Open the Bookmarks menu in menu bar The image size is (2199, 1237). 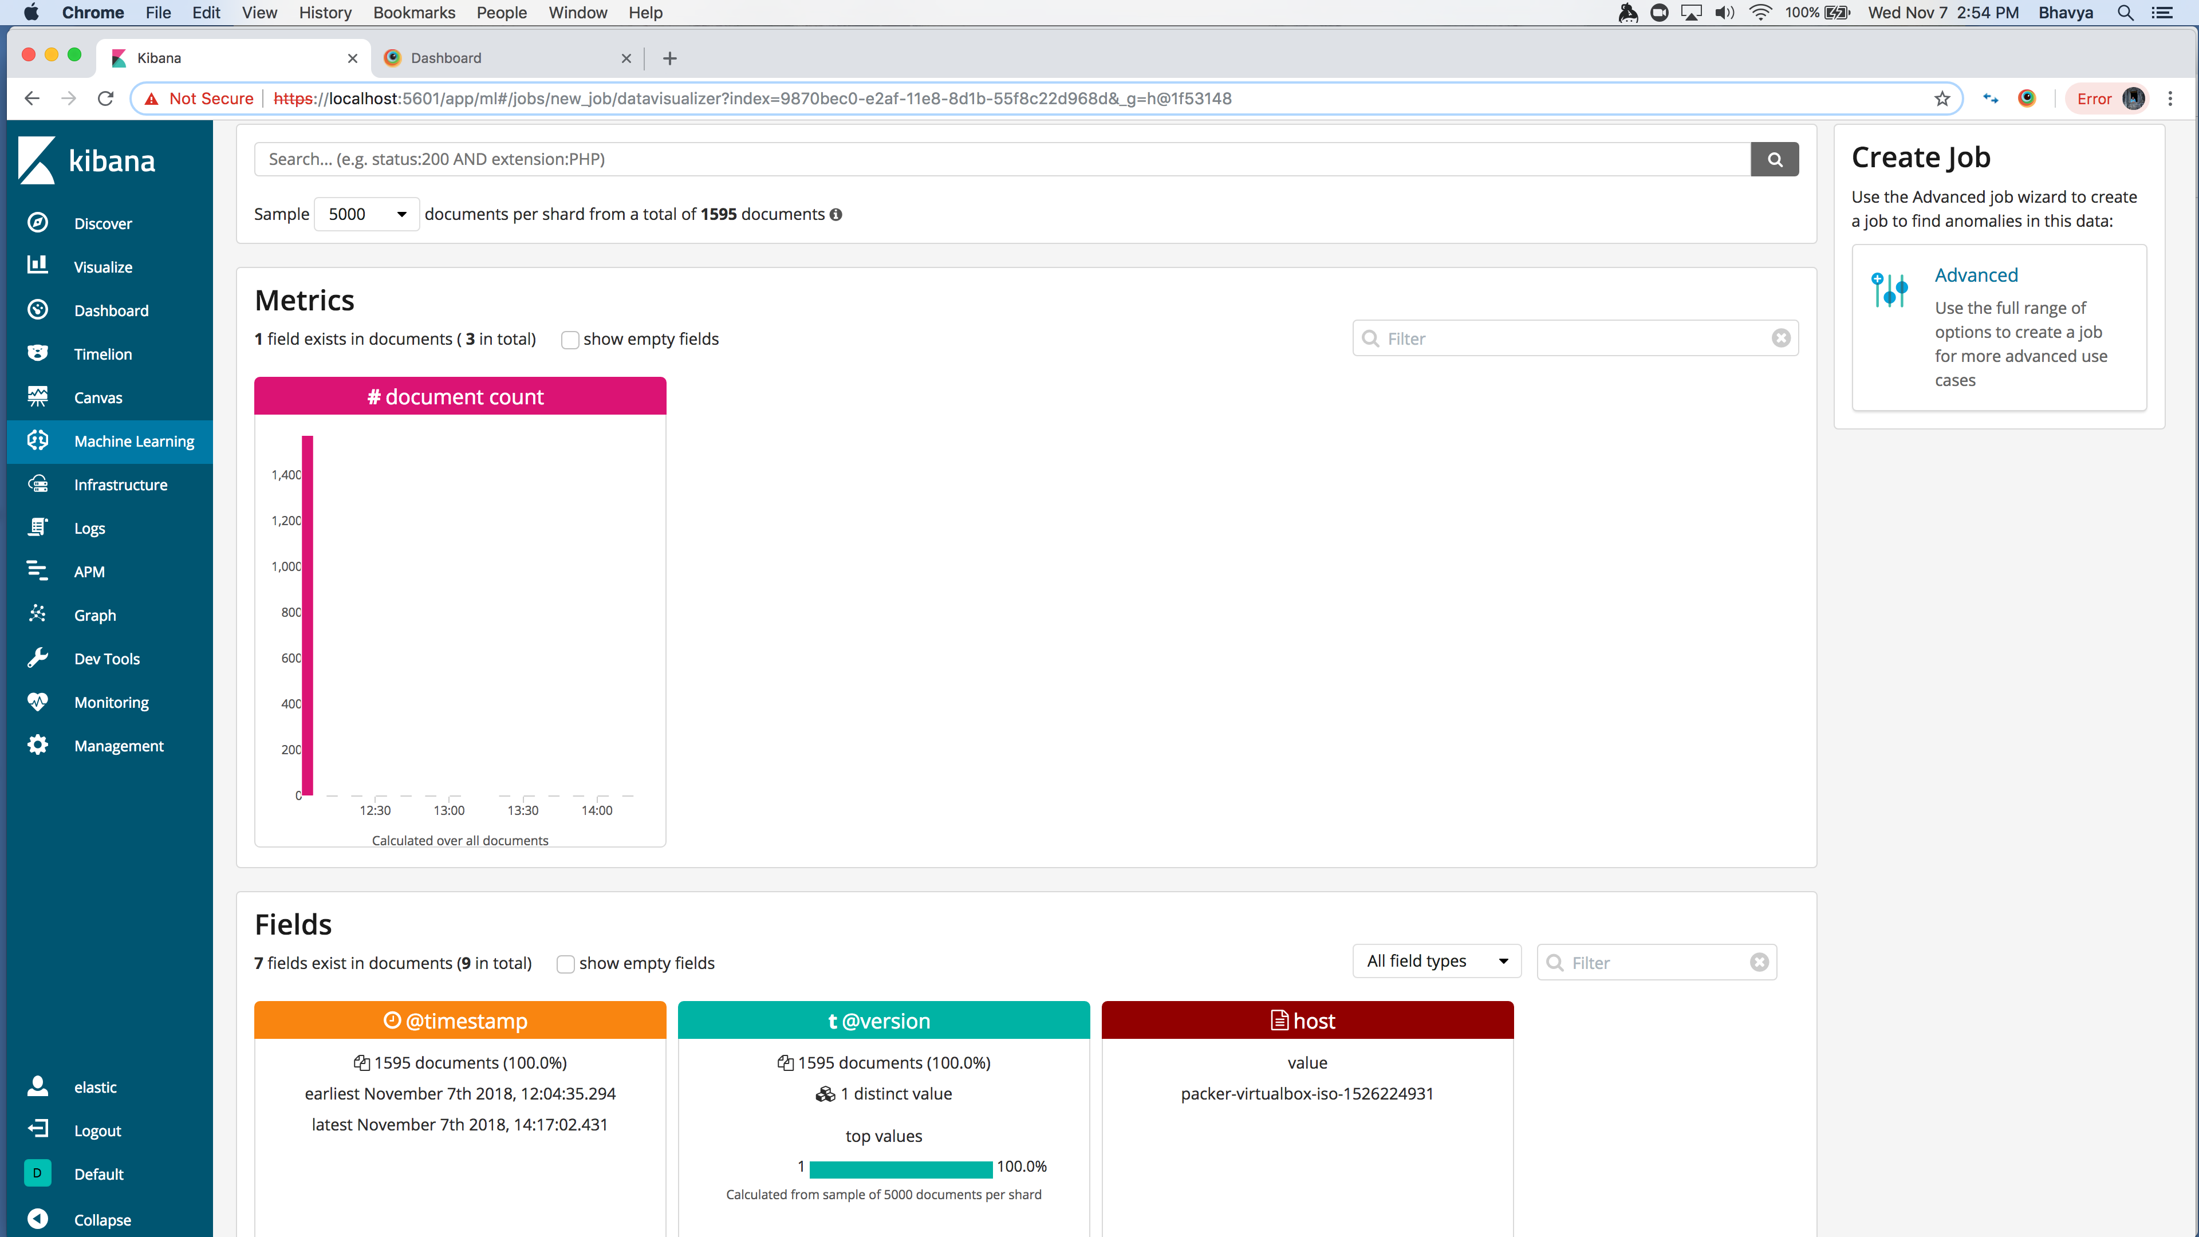coord(413,13)
